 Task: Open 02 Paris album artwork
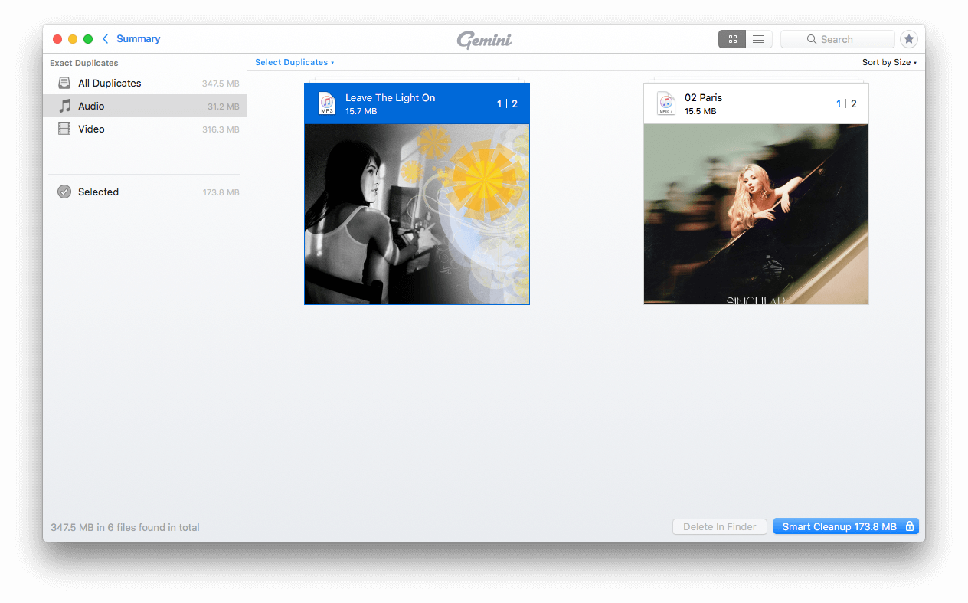(x=756, y=214)
